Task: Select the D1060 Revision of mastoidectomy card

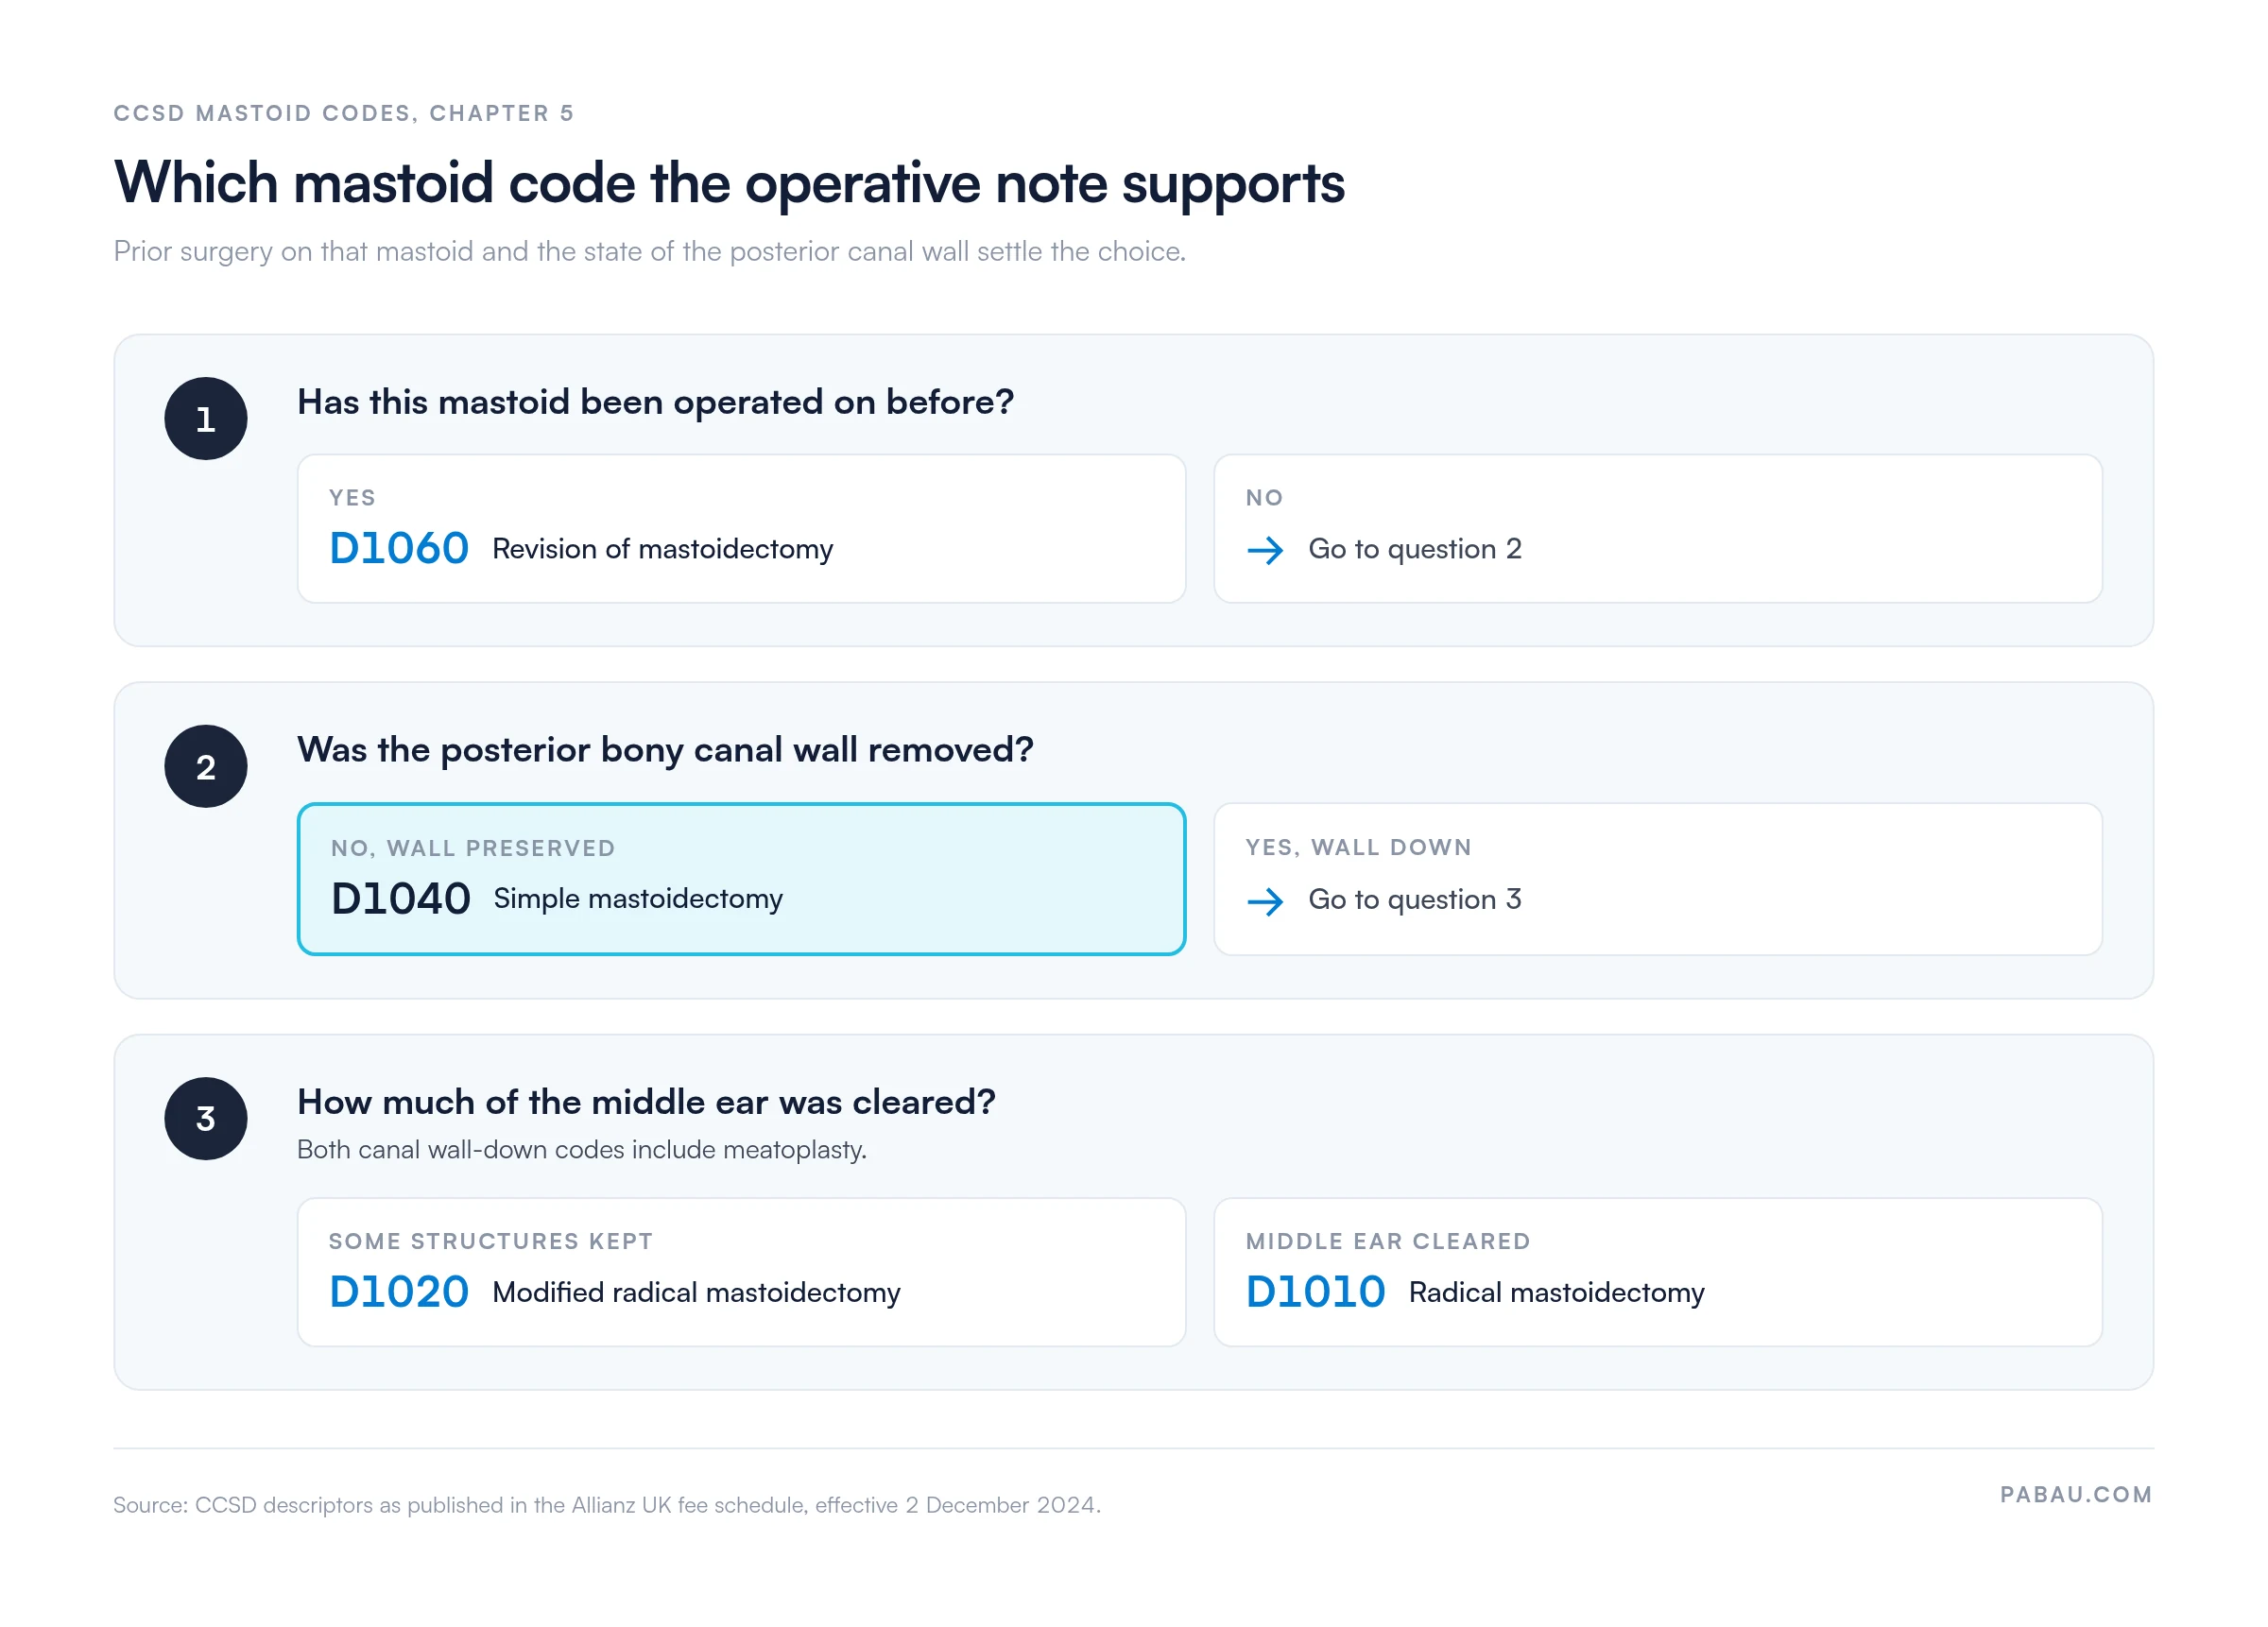Action: (741, 528)
